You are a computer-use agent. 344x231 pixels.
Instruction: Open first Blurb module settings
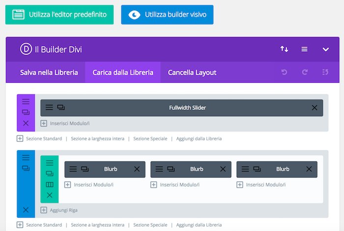tap(73, 169)
